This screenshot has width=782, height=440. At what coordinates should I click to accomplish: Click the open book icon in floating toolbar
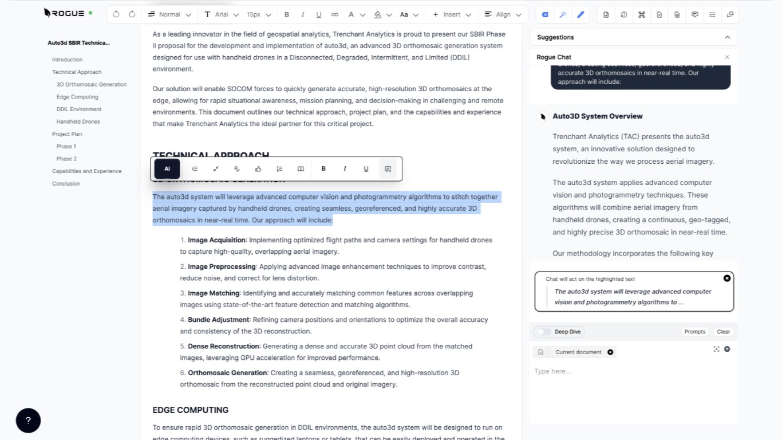[x=301, y=169]
